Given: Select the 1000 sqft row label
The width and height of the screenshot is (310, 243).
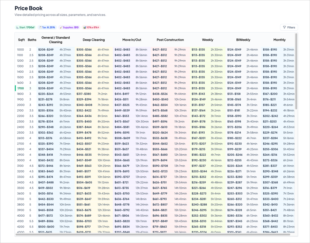Looking at the screenshot, I should tap(20, 49).
